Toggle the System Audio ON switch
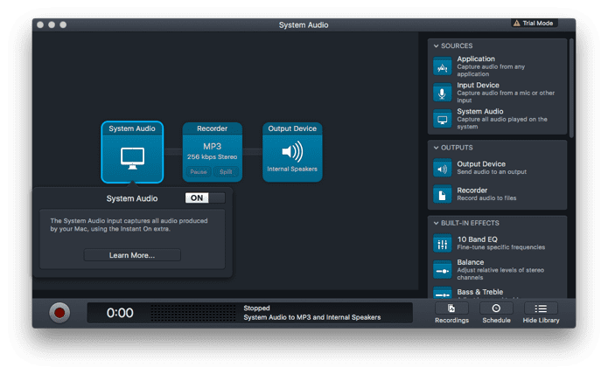 tap(205, 197)
